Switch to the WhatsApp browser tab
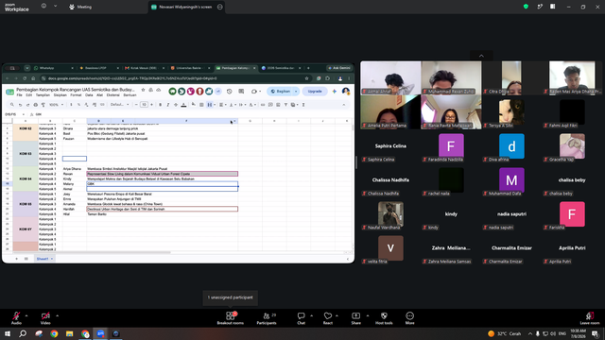This screenshot has height=340, width=605. tap(53, 68)
